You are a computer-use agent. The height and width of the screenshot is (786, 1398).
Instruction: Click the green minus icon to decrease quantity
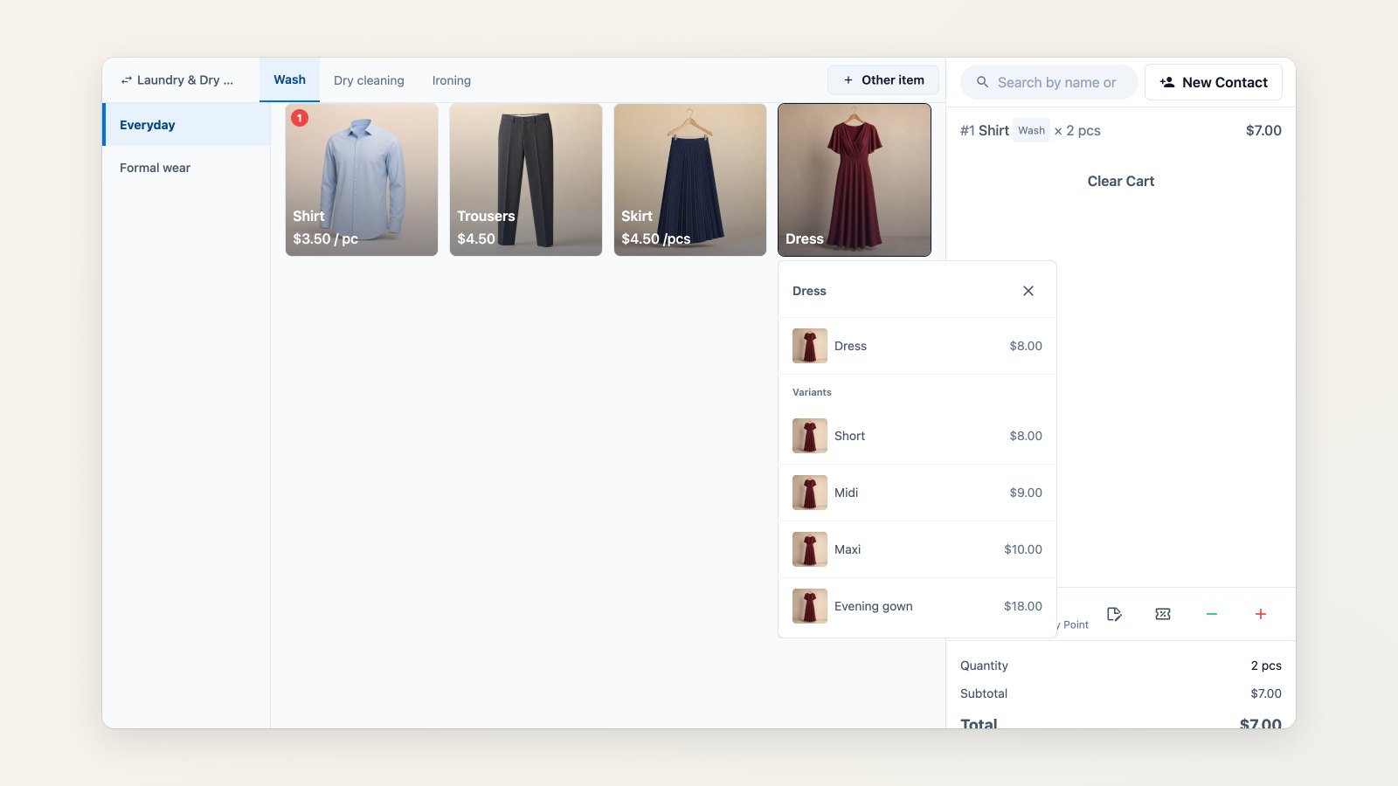1212,614
